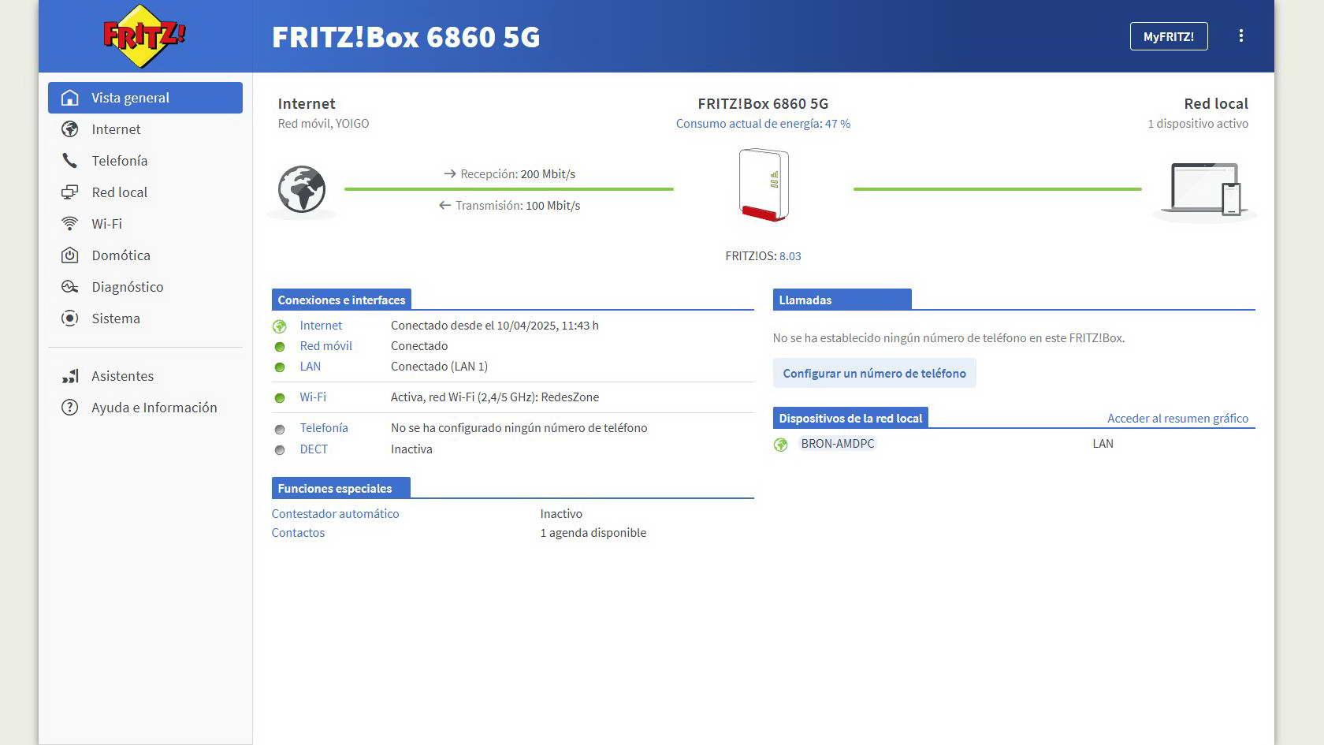Click the large Internet globe graphic

(301, 190)
